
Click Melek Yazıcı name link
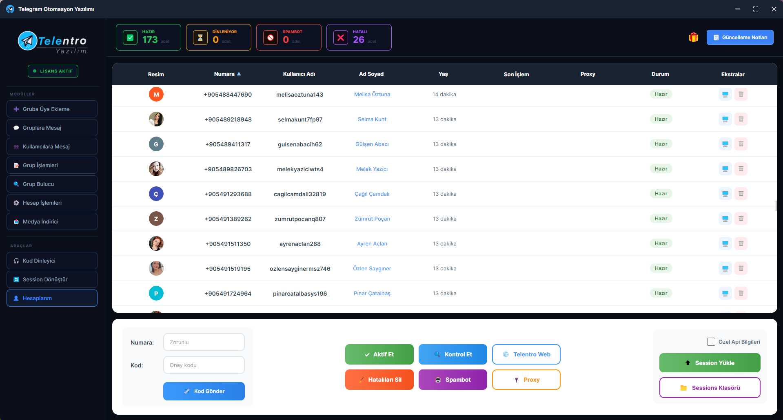pyautogui.click(x=372, y=169)
